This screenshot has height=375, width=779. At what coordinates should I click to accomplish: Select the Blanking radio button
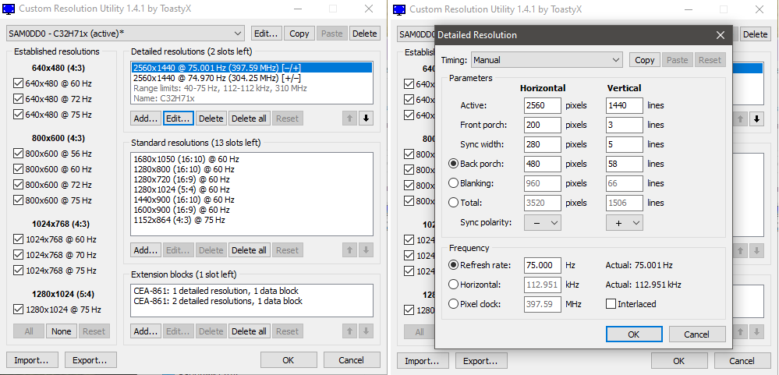453,183
